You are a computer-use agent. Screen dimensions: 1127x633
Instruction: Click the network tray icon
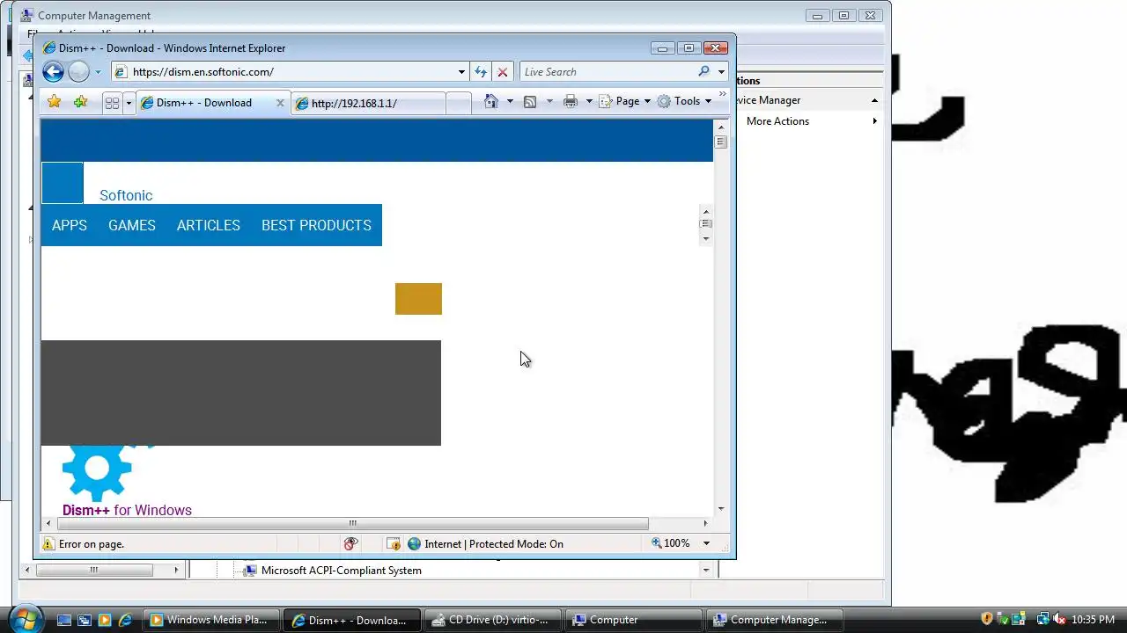click(x=1043, y=620)
